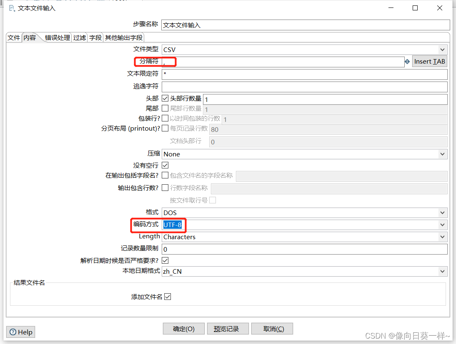
Task: Switch to the 字段 tab
Action: point(95,38)
